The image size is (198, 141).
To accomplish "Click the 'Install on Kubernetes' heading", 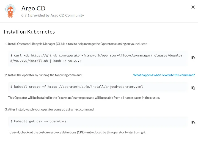I will point(29,32).
